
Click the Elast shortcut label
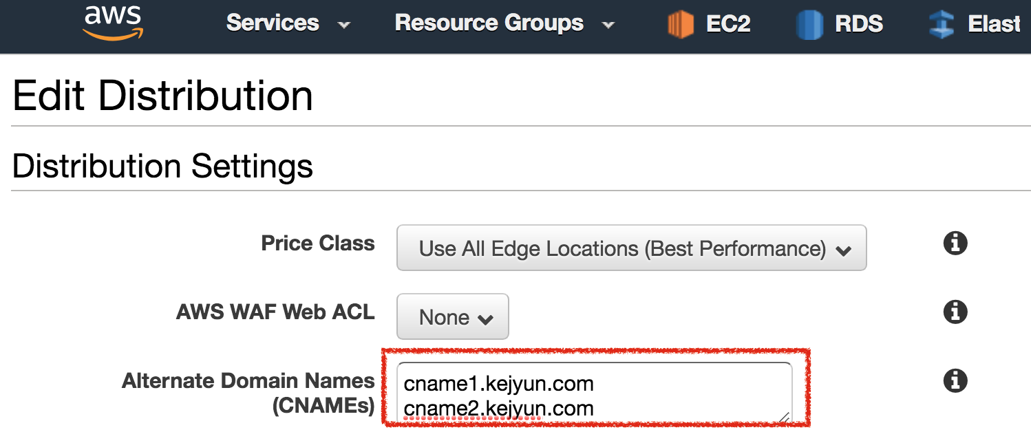(993, 24)
